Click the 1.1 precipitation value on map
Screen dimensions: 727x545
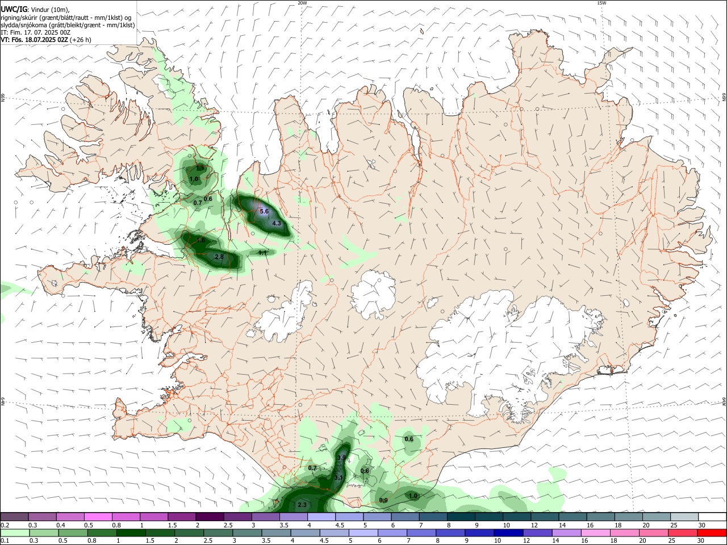262,253
